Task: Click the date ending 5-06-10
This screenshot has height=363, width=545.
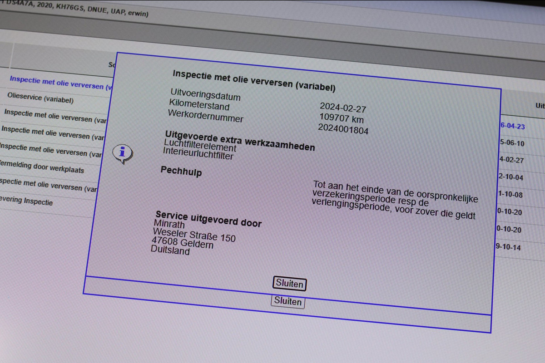Action: pos(512,142)
